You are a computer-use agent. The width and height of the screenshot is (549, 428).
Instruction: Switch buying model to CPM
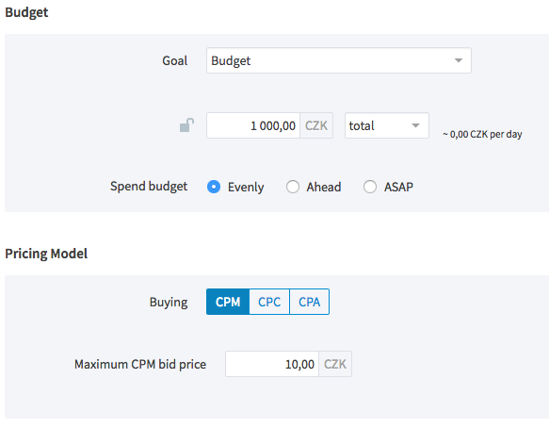(228, 302)
